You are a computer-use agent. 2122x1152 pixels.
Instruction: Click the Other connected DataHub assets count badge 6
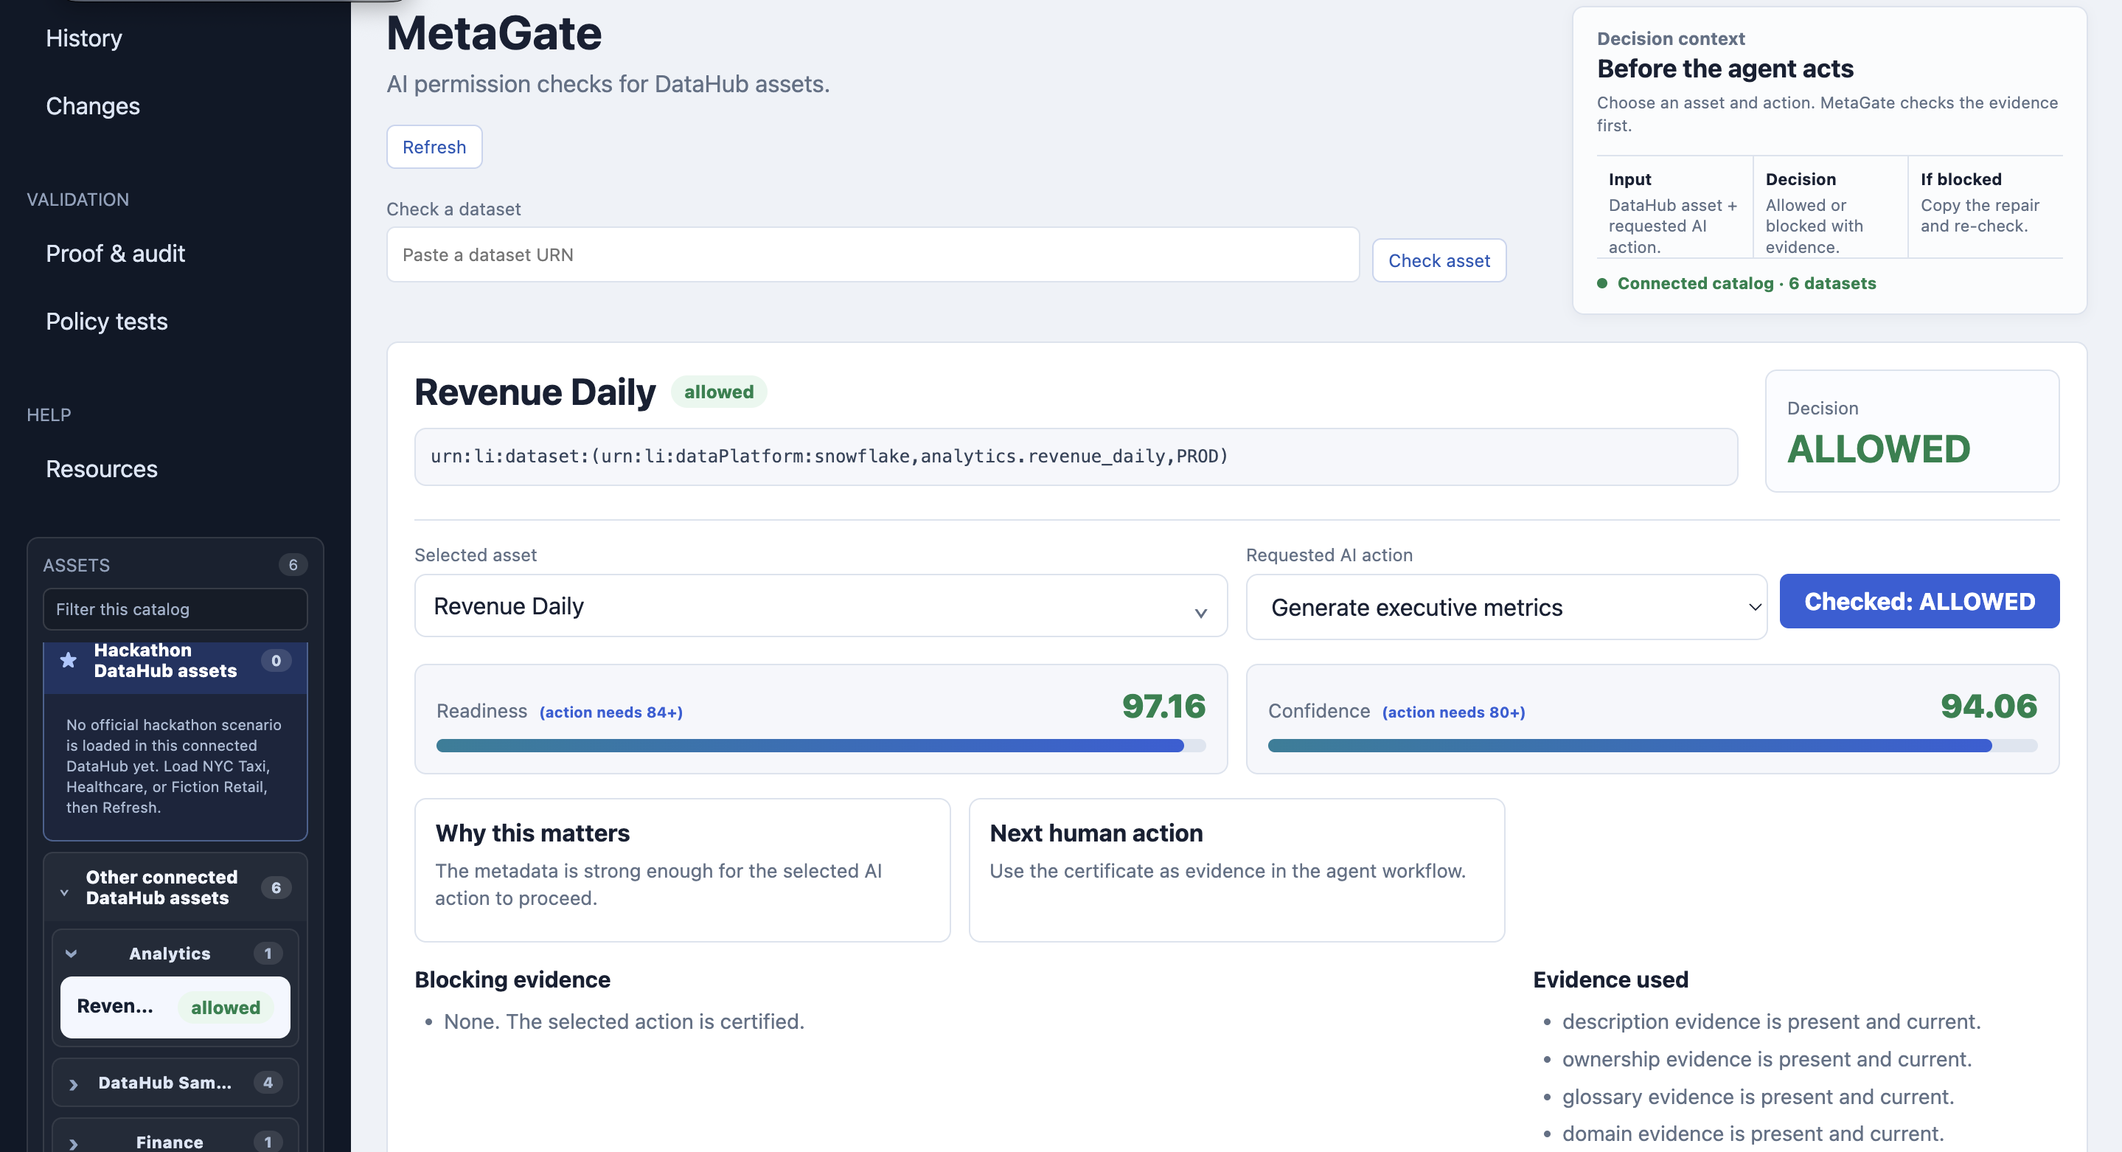(x=276, y=887)
